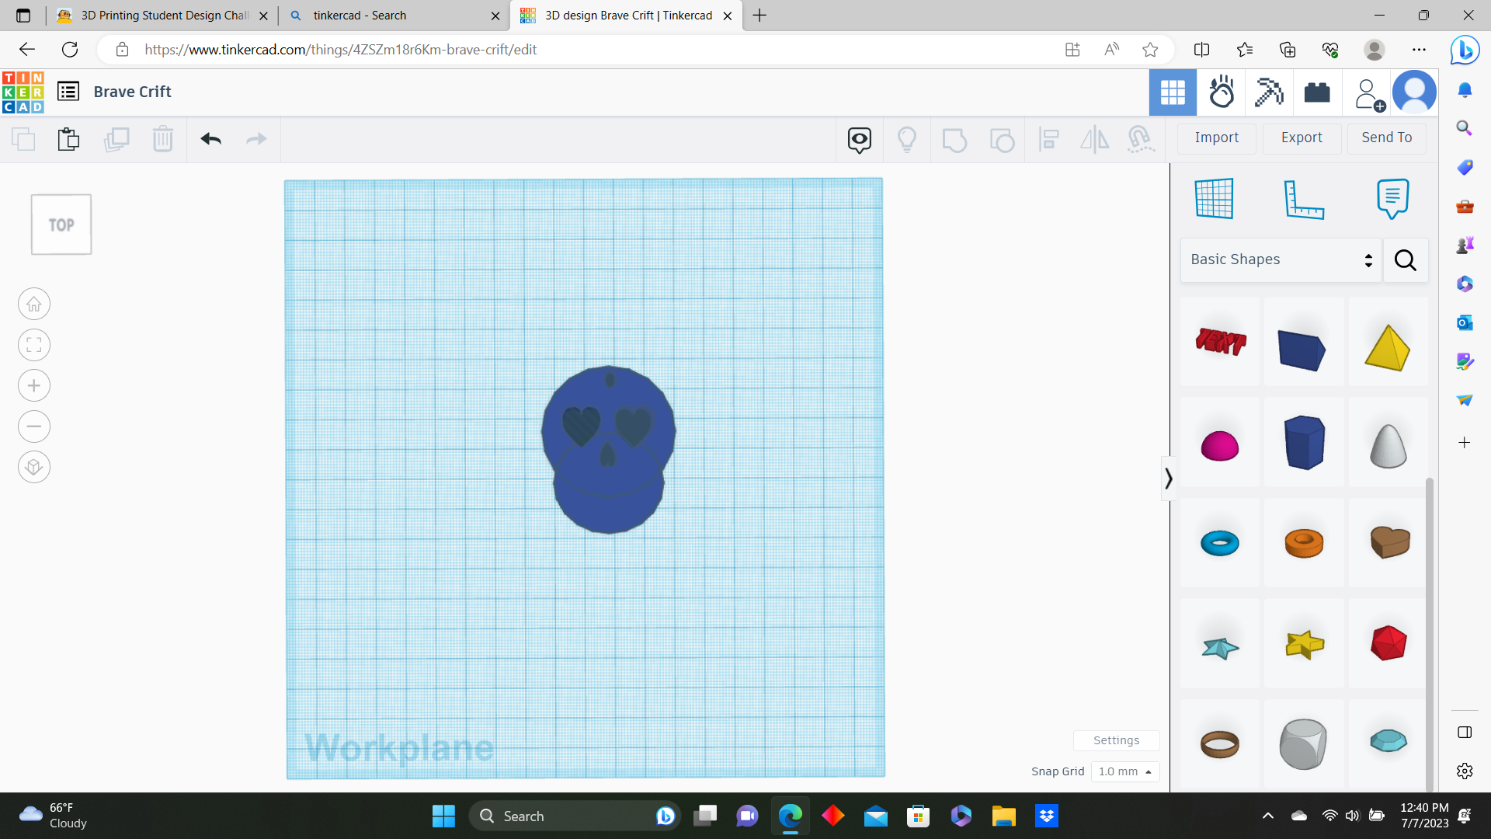Switch to Blocks view with the pickaxe icon
Image resolution: width=1491 pixels, height=839 pixels.
pyautogui.click(x=1270, y=92)
